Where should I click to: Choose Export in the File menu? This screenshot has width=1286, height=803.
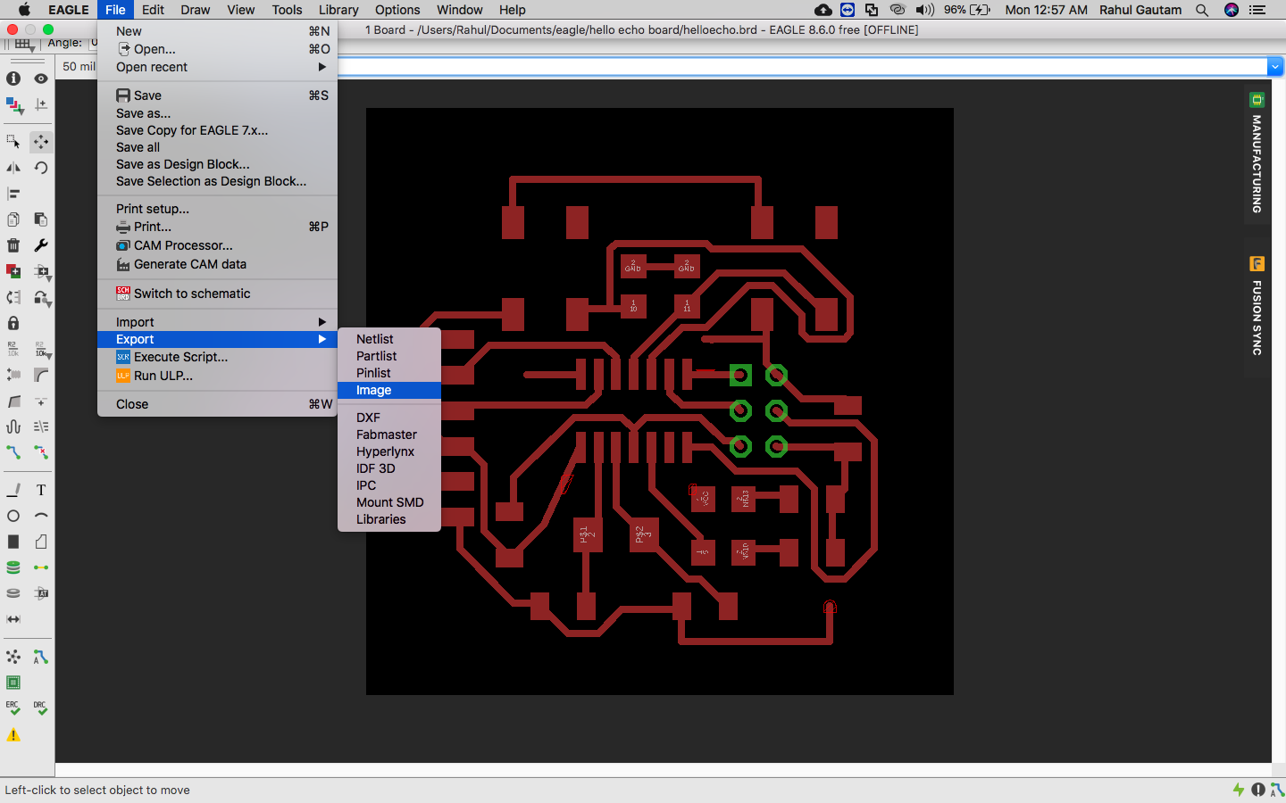tap(217, 339)
